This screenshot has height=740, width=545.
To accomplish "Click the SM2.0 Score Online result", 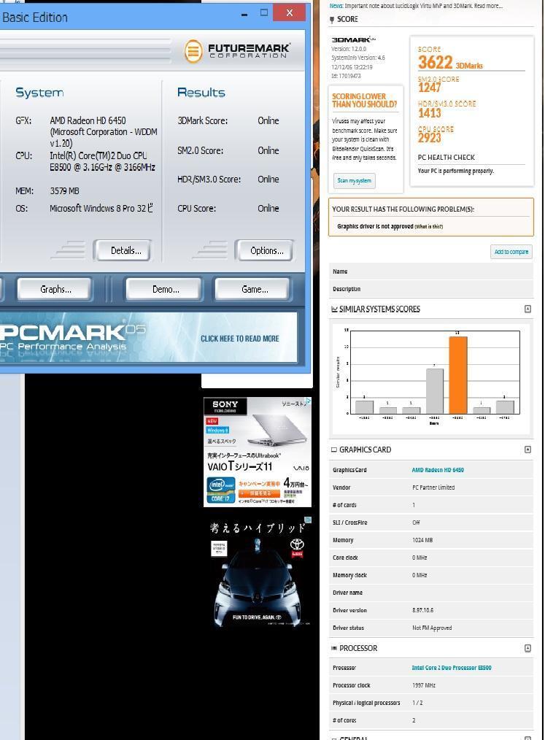I will click(268, 150).
